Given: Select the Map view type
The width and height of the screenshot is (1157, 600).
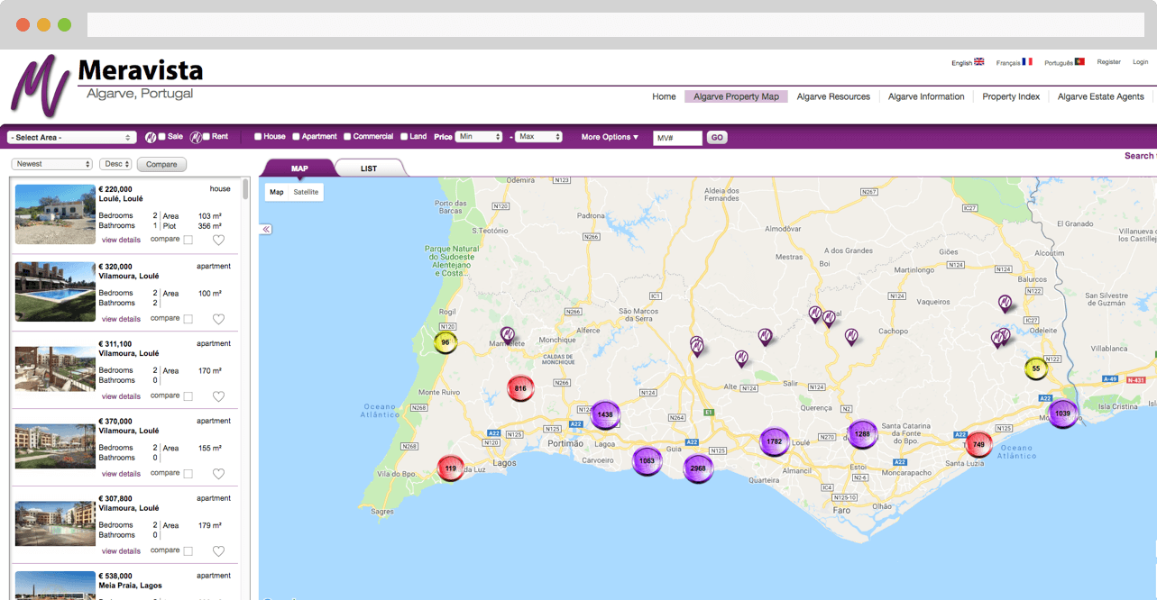Looking at the screenshot, I should point(277,192).
